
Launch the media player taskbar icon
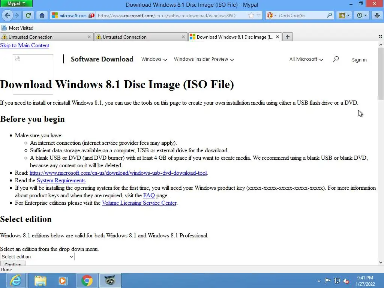coord(63,280)
